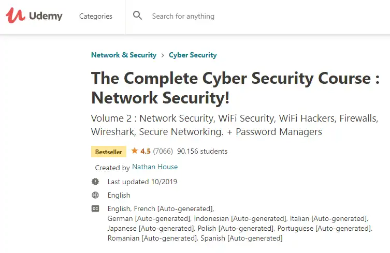Click the last updated badge icon
390x253 pixels.
pyautogui.click(x=95, y=182)
